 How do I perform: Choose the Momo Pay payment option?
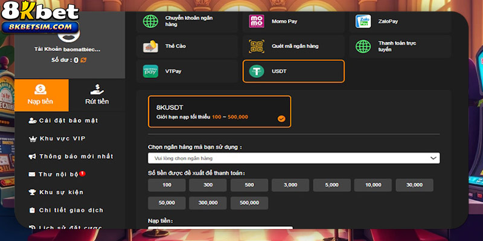point(293,22)
